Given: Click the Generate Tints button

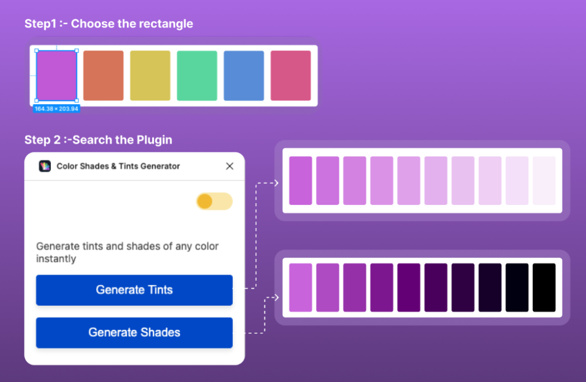Looking at the screenshot, I should [134, 290].
